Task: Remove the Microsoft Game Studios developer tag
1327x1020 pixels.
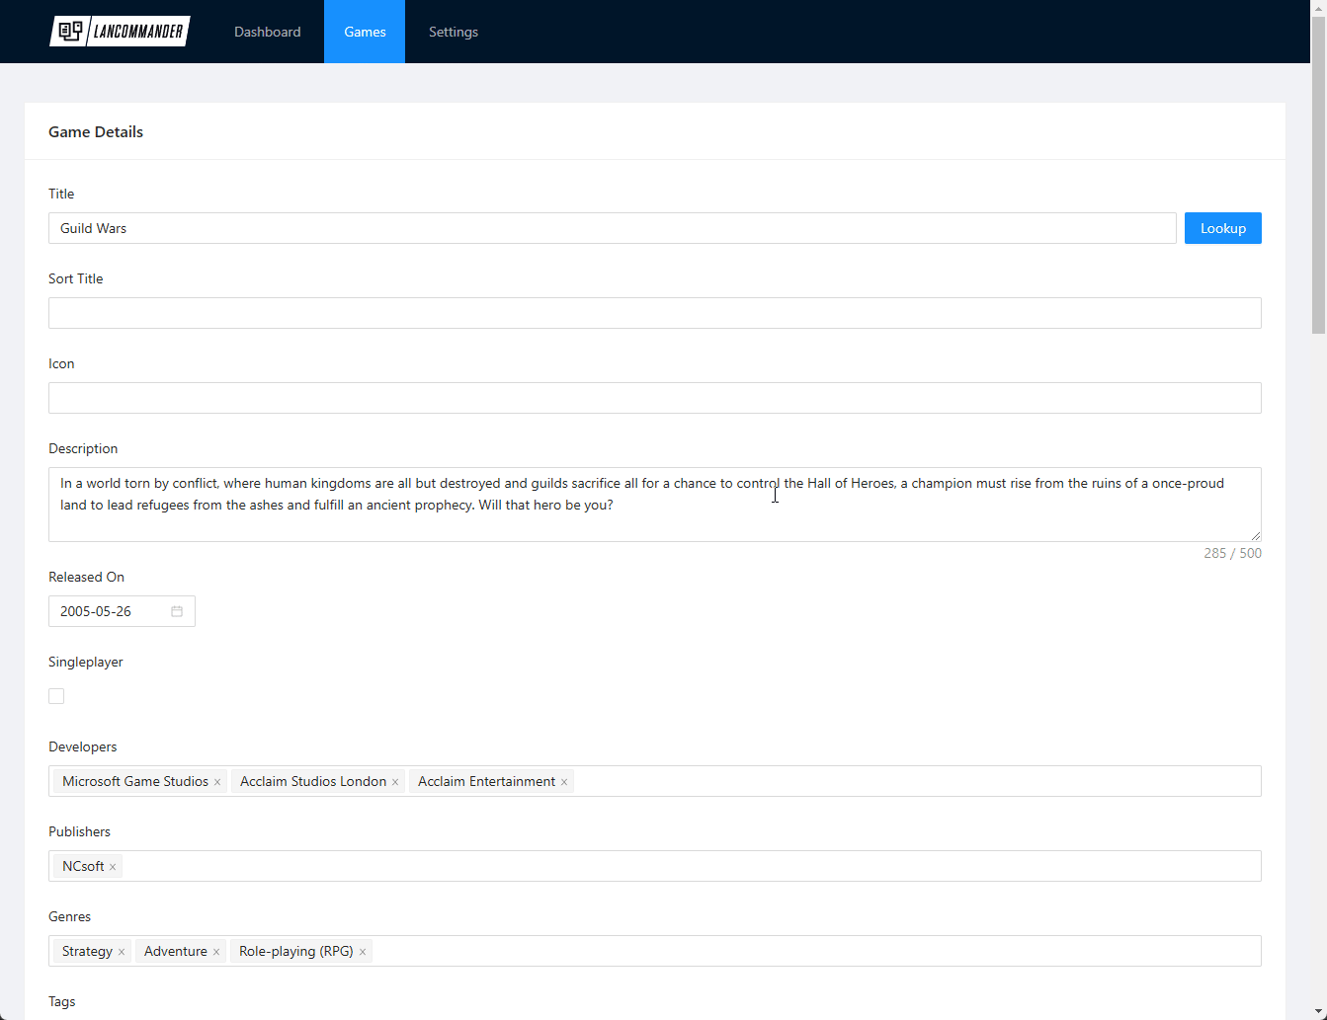Action: [x=217, y=782]
